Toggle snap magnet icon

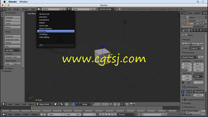(119, 104)
